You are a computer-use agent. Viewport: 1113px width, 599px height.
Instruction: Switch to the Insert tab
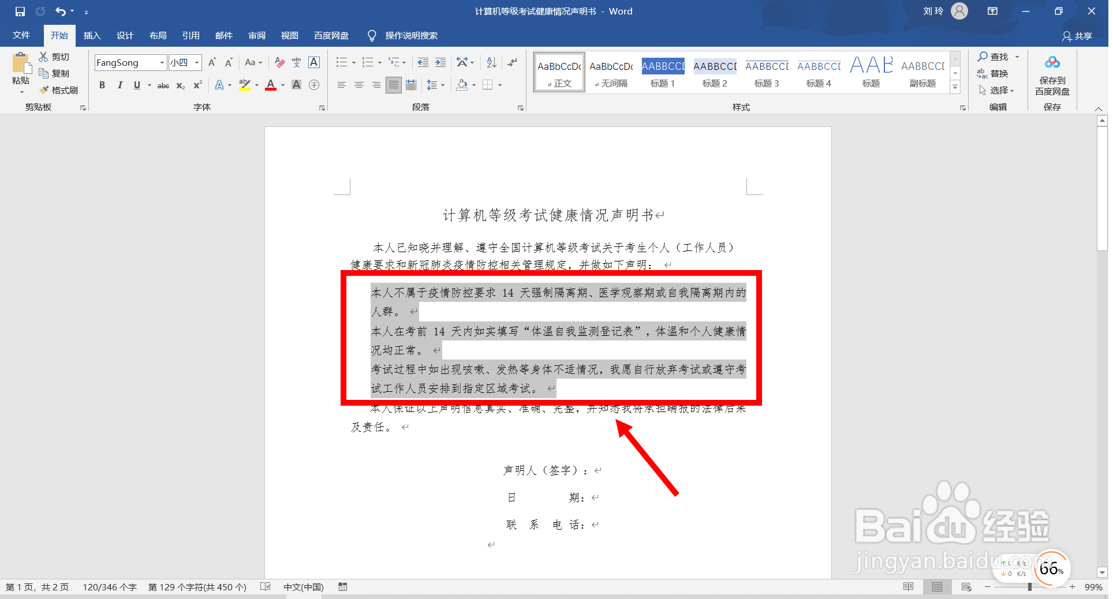tap(92, 35)
